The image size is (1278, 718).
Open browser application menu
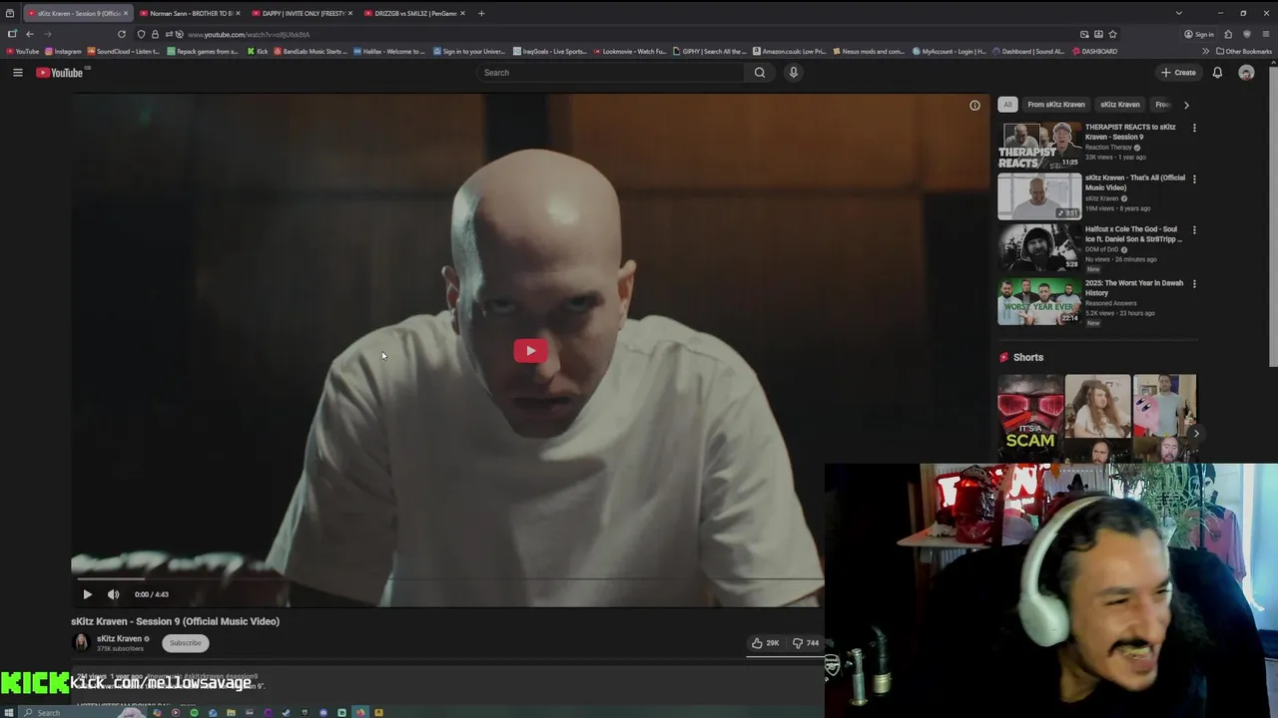pos(1265,34)
